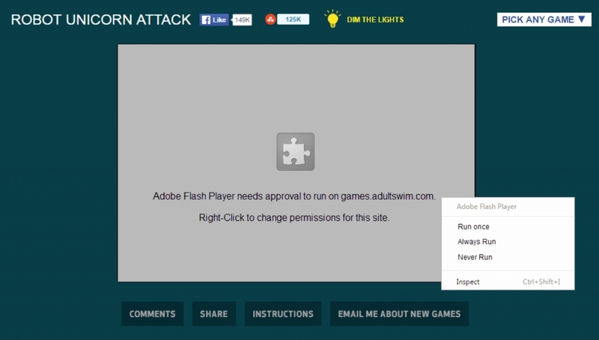The image size is (599, 340).
Task: Click the 125K StumbleUpon count badge
Action: tap(293, 19)
